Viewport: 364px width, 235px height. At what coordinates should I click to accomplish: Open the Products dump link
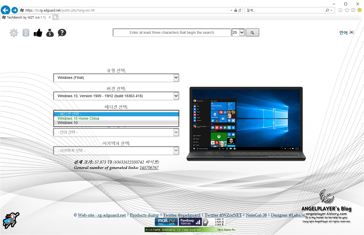point(144,215)
